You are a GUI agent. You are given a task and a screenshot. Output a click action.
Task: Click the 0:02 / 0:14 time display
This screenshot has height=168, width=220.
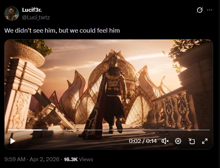(143, 141)
